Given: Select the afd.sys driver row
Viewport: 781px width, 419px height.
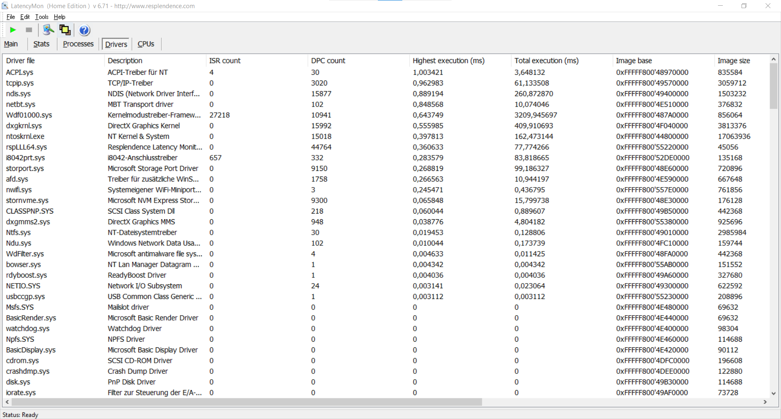Looking at the screenshot, I should (x=386, y=179).
